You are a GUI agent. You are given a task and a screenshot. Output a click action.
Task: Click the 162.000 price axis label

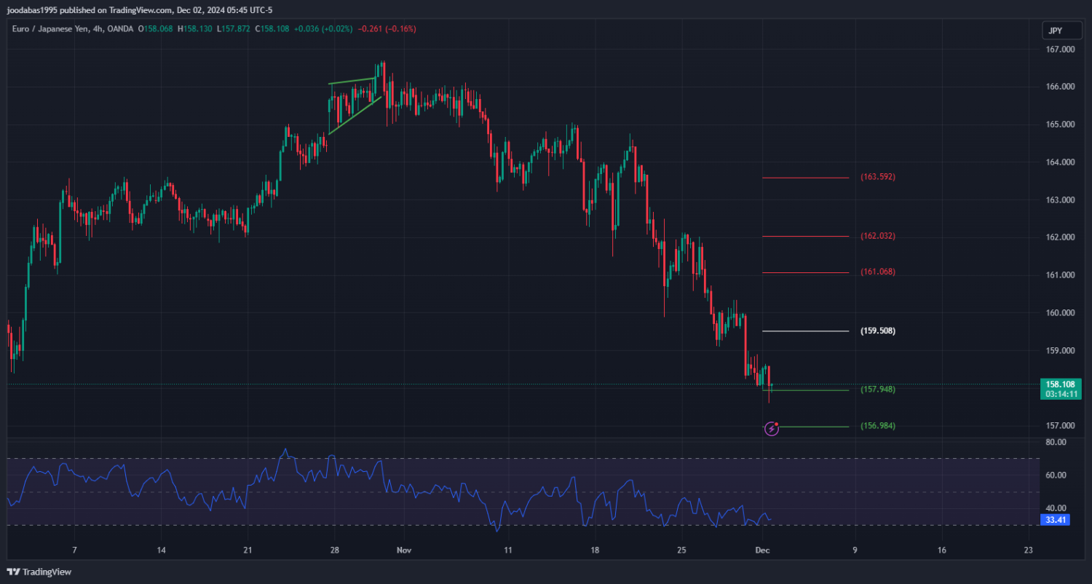tap(1060, 237)
